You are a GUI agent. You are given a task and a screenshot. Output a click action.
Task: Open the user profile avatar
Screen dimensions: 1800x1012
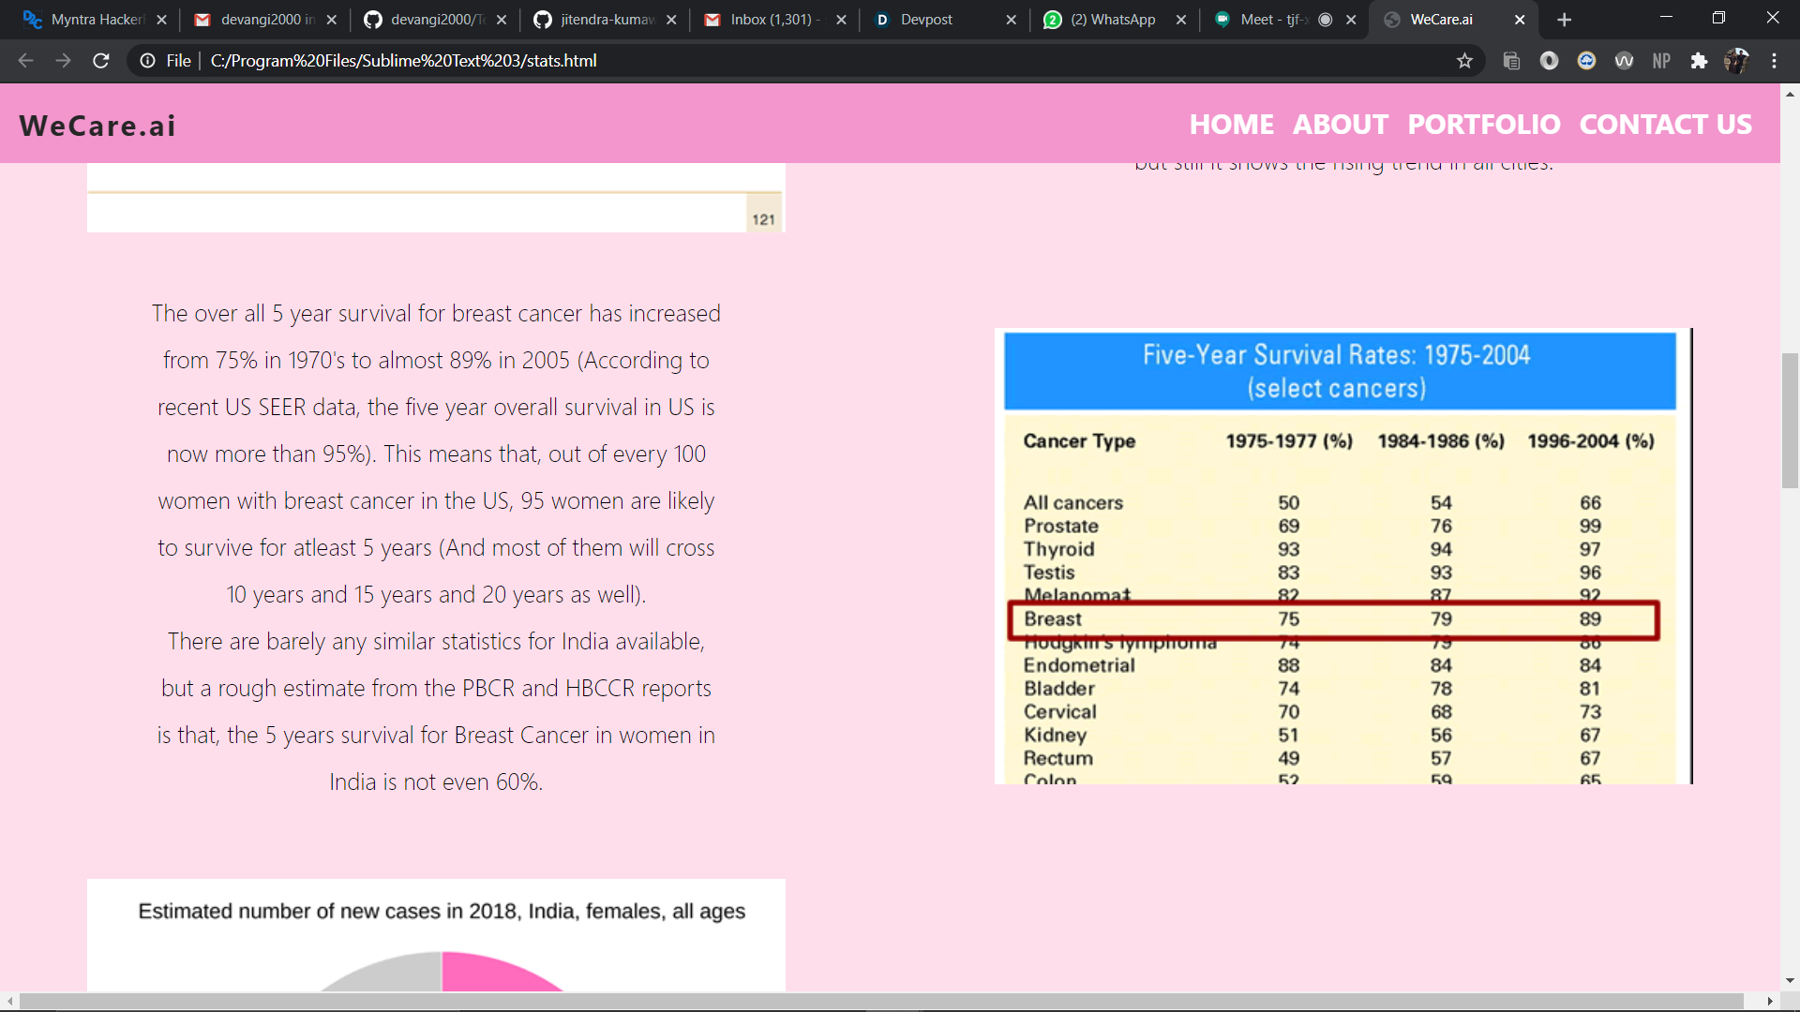pos(1736,61)
